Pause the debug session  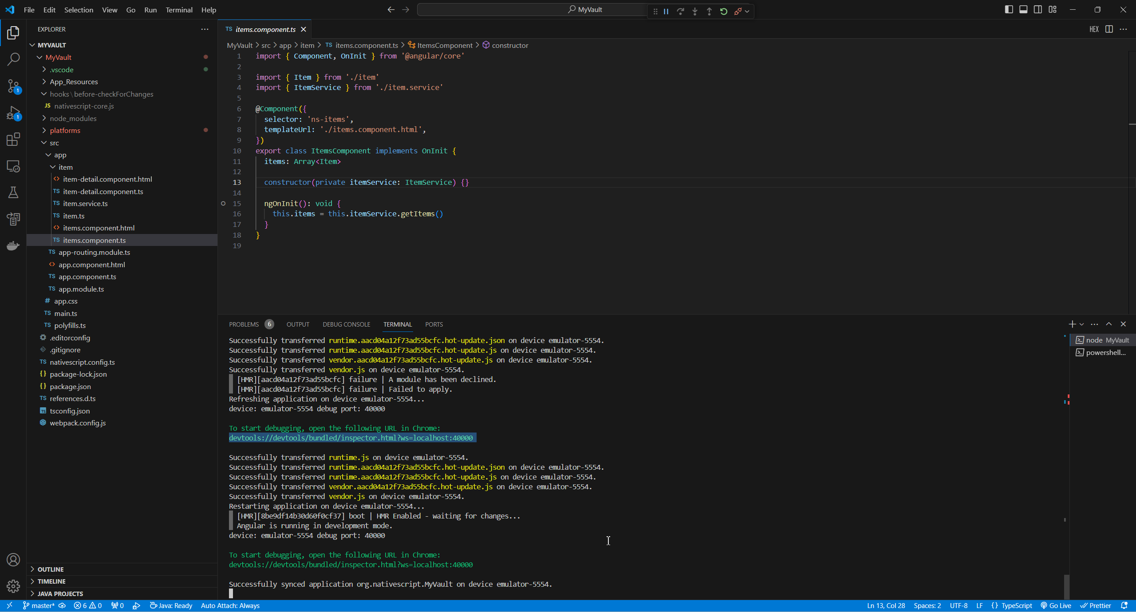(x=666, y=12)
